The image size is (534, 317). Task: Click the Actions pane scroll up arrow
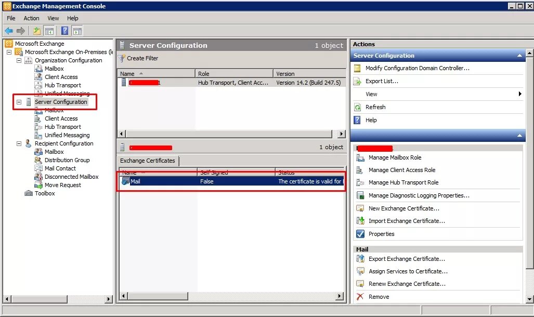pos(529,53)
